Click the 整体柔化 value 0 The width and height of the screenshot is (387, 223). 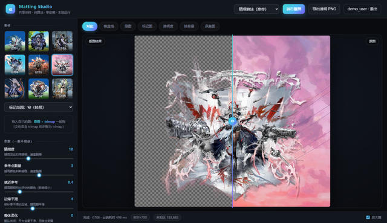[72, 215]
